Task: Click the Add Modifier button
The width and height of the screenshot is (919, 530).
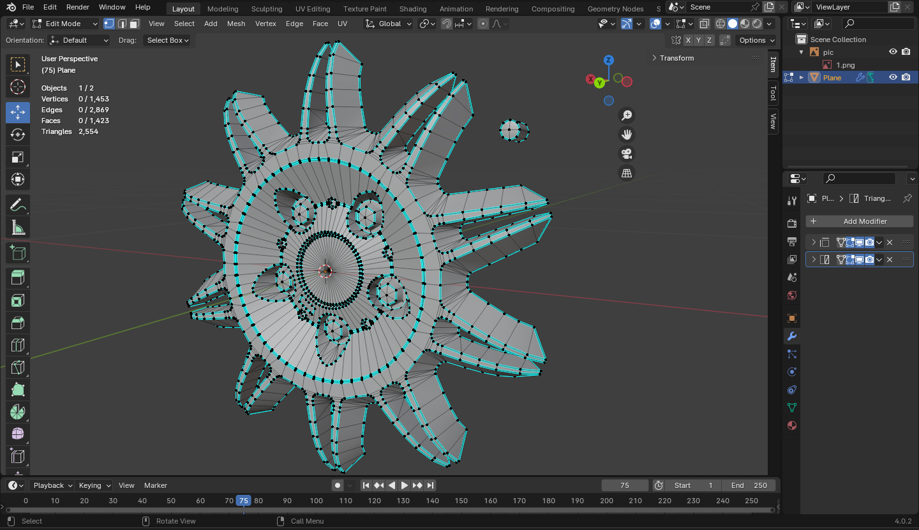Action: point(860,221)
